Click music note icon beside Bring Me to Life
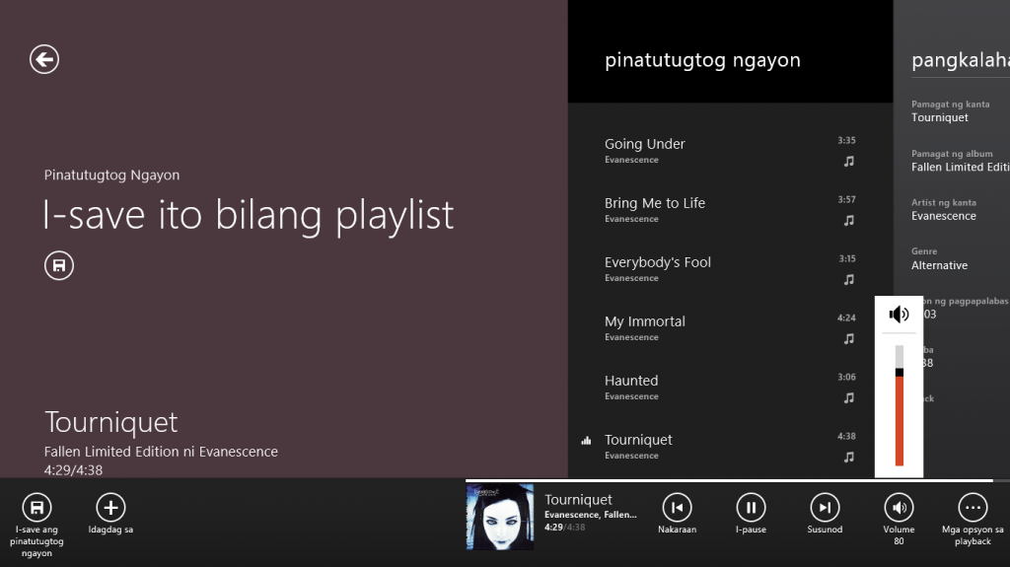 pos(849,220)
